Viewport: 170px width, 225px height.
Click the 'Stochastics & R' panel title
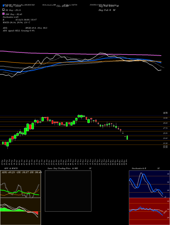pos(139,168)
